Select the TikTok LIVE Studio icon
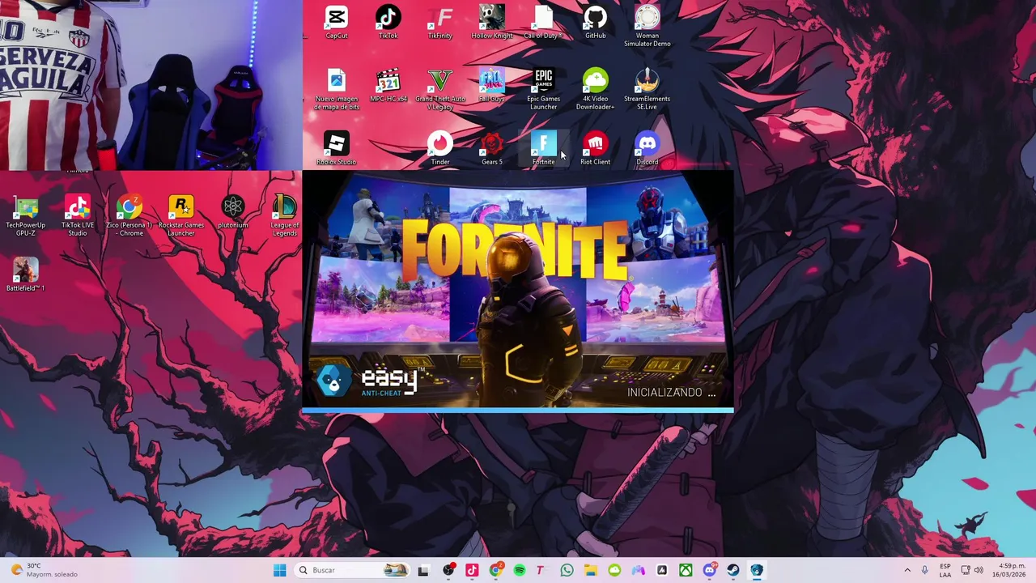 point(77,215)
